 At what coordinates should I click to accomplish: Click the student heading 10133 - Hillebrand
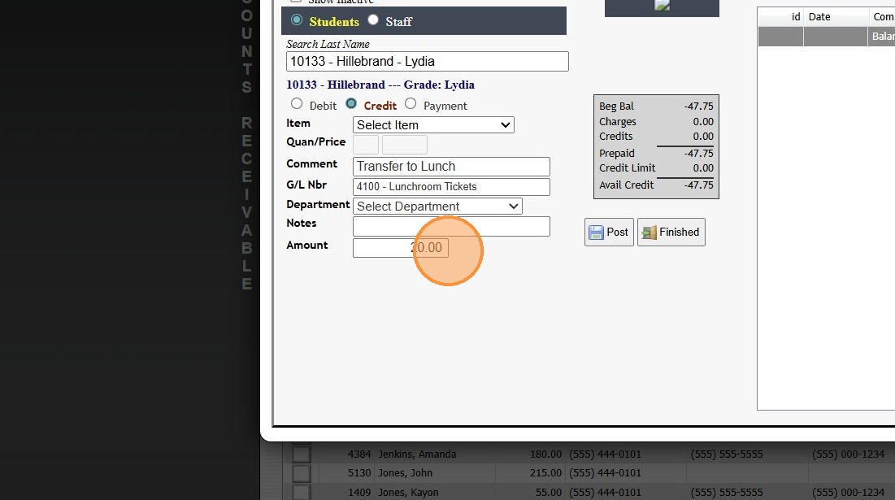[x=380, y=85]
